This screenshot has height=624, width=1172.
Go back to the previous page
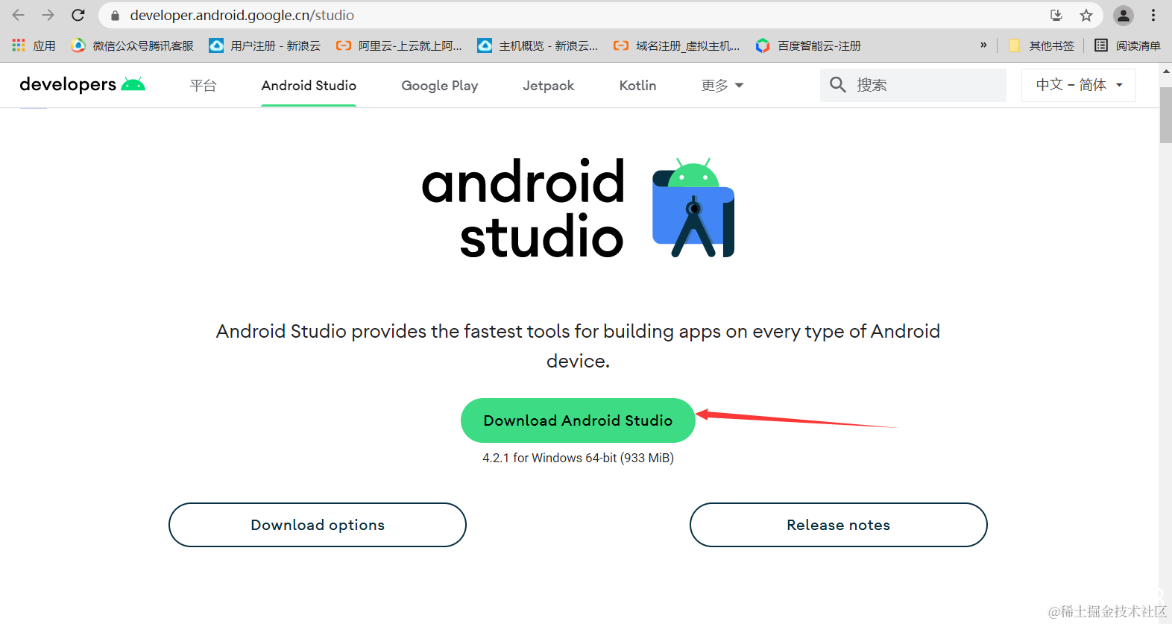pyautogui.click(x=19, y=15)
